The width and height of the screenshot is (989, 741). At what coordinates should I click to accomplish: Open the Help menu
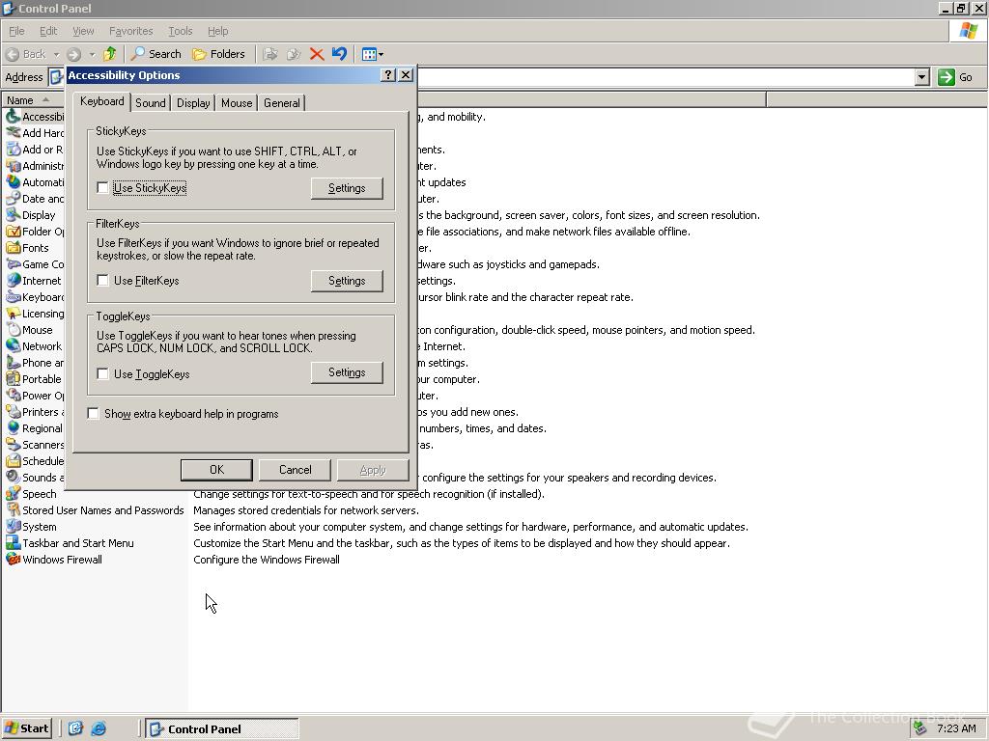coord(217,31)
